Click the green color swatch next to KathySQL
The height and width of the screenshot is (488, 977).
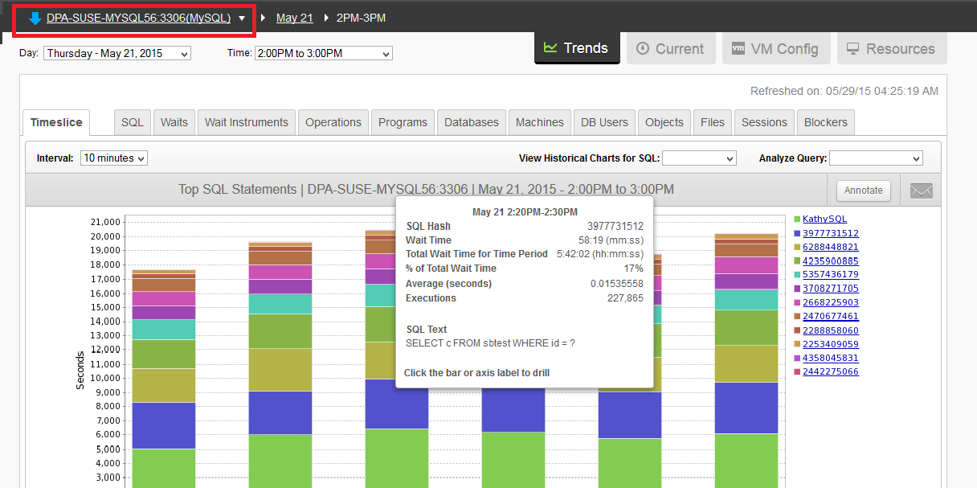[795, 219]
